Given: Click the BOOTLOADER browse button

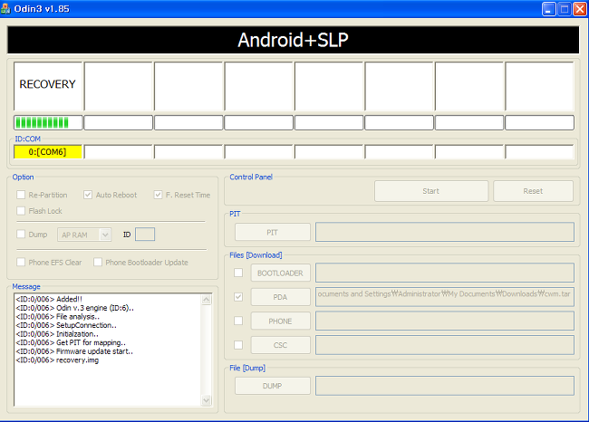Looking at the screenshot, I should pyautogui.click(x=280, y=273).
